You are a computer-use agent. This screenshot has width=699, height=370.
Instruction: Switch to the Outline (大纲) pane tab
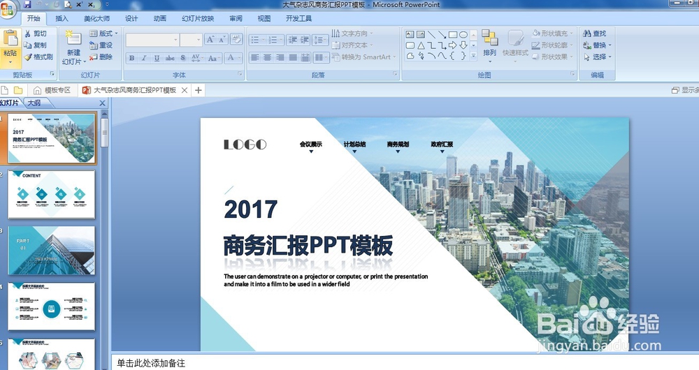click(34, 103)
